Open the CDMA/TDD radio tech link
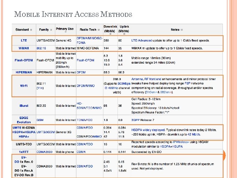The image size is (237, 178). click(x=85, y=144)
